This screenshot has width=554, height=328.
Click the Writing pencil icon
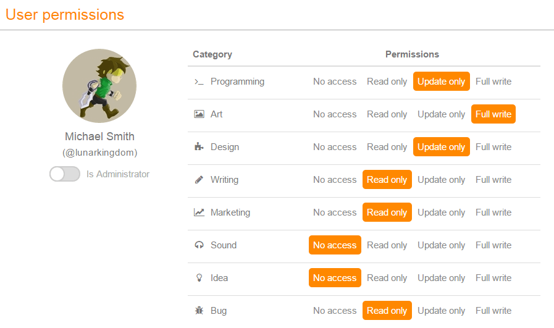click(x=199, y=180)
